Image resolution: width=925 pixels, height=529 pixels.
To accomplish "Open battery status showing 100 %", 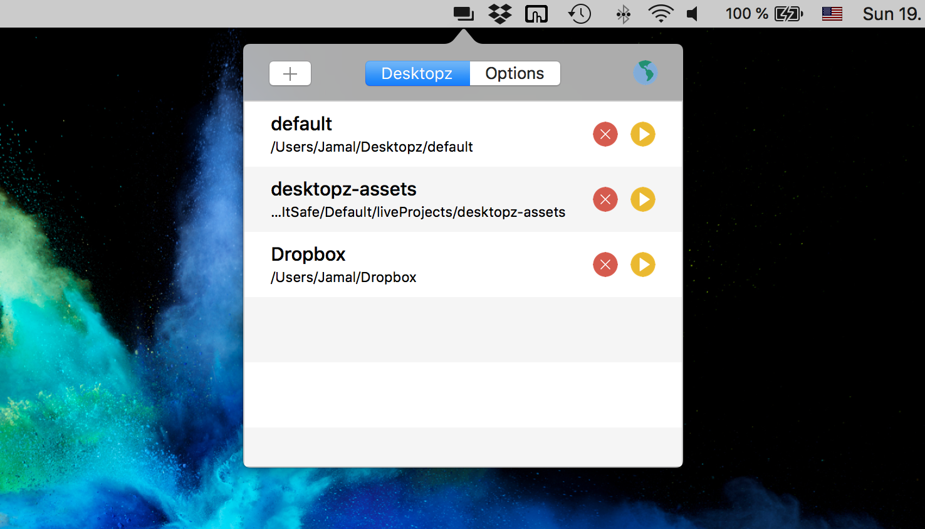I will (764, 14).
